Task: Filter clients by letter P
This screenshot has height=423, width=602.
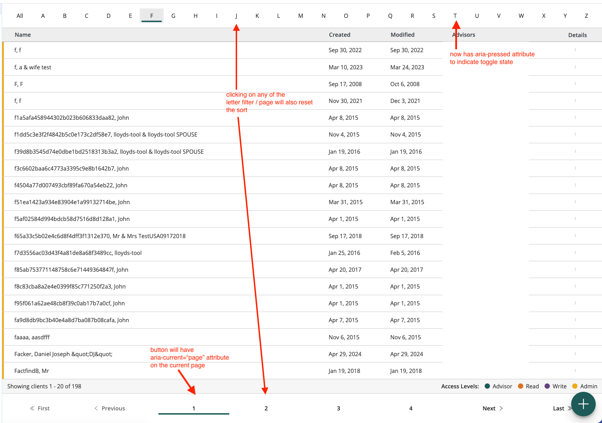Action: (368, 16)
